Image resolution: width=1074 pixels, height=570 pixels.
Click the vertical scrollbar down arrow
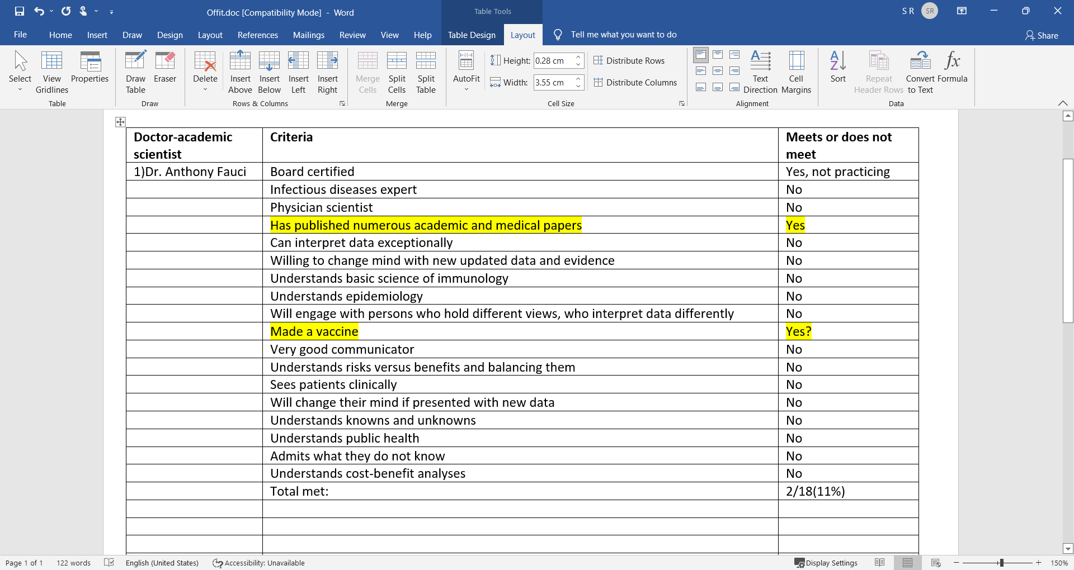pyautogui.click(x=1068, y=549)
